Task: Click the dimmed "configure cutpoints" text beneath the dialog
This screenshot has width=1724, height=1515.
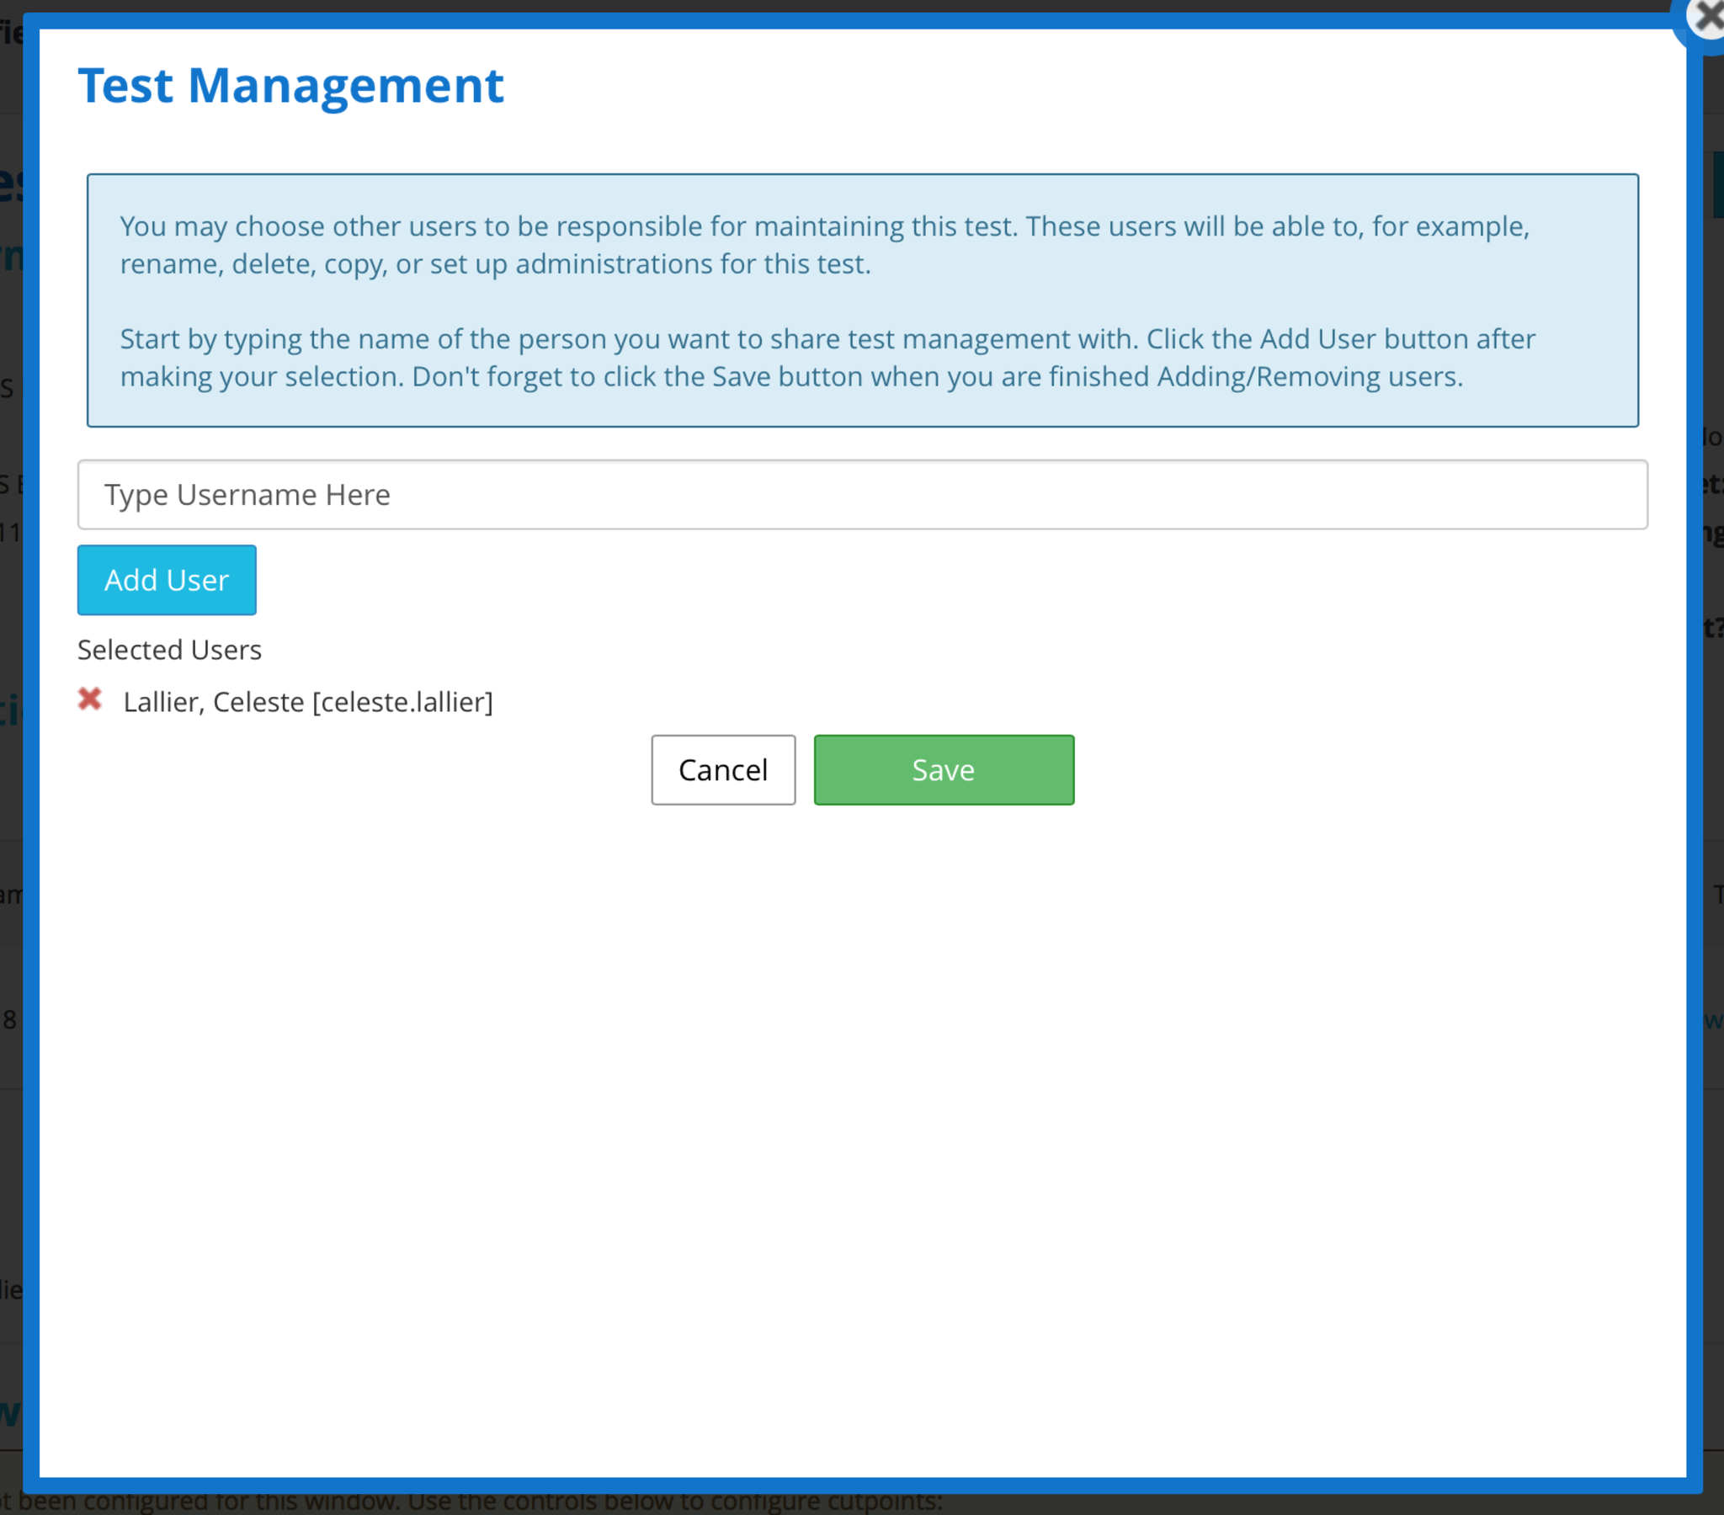Action: 827,1504
